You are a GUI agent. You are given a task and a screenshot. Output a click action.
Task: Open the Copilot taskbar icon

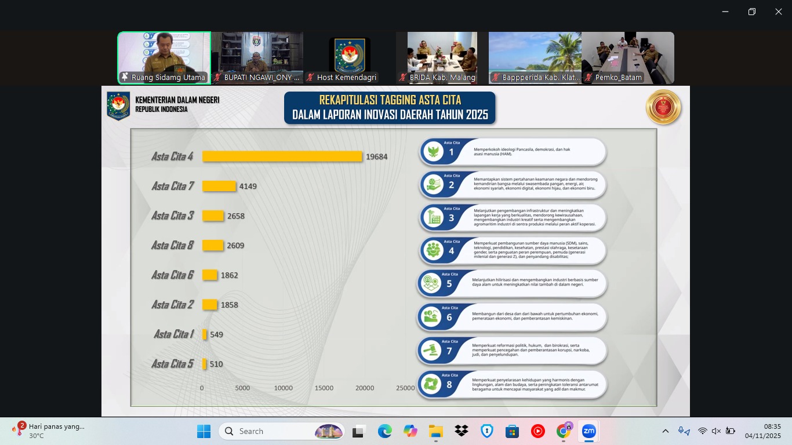pyautogui.click(x=410, y=431)
